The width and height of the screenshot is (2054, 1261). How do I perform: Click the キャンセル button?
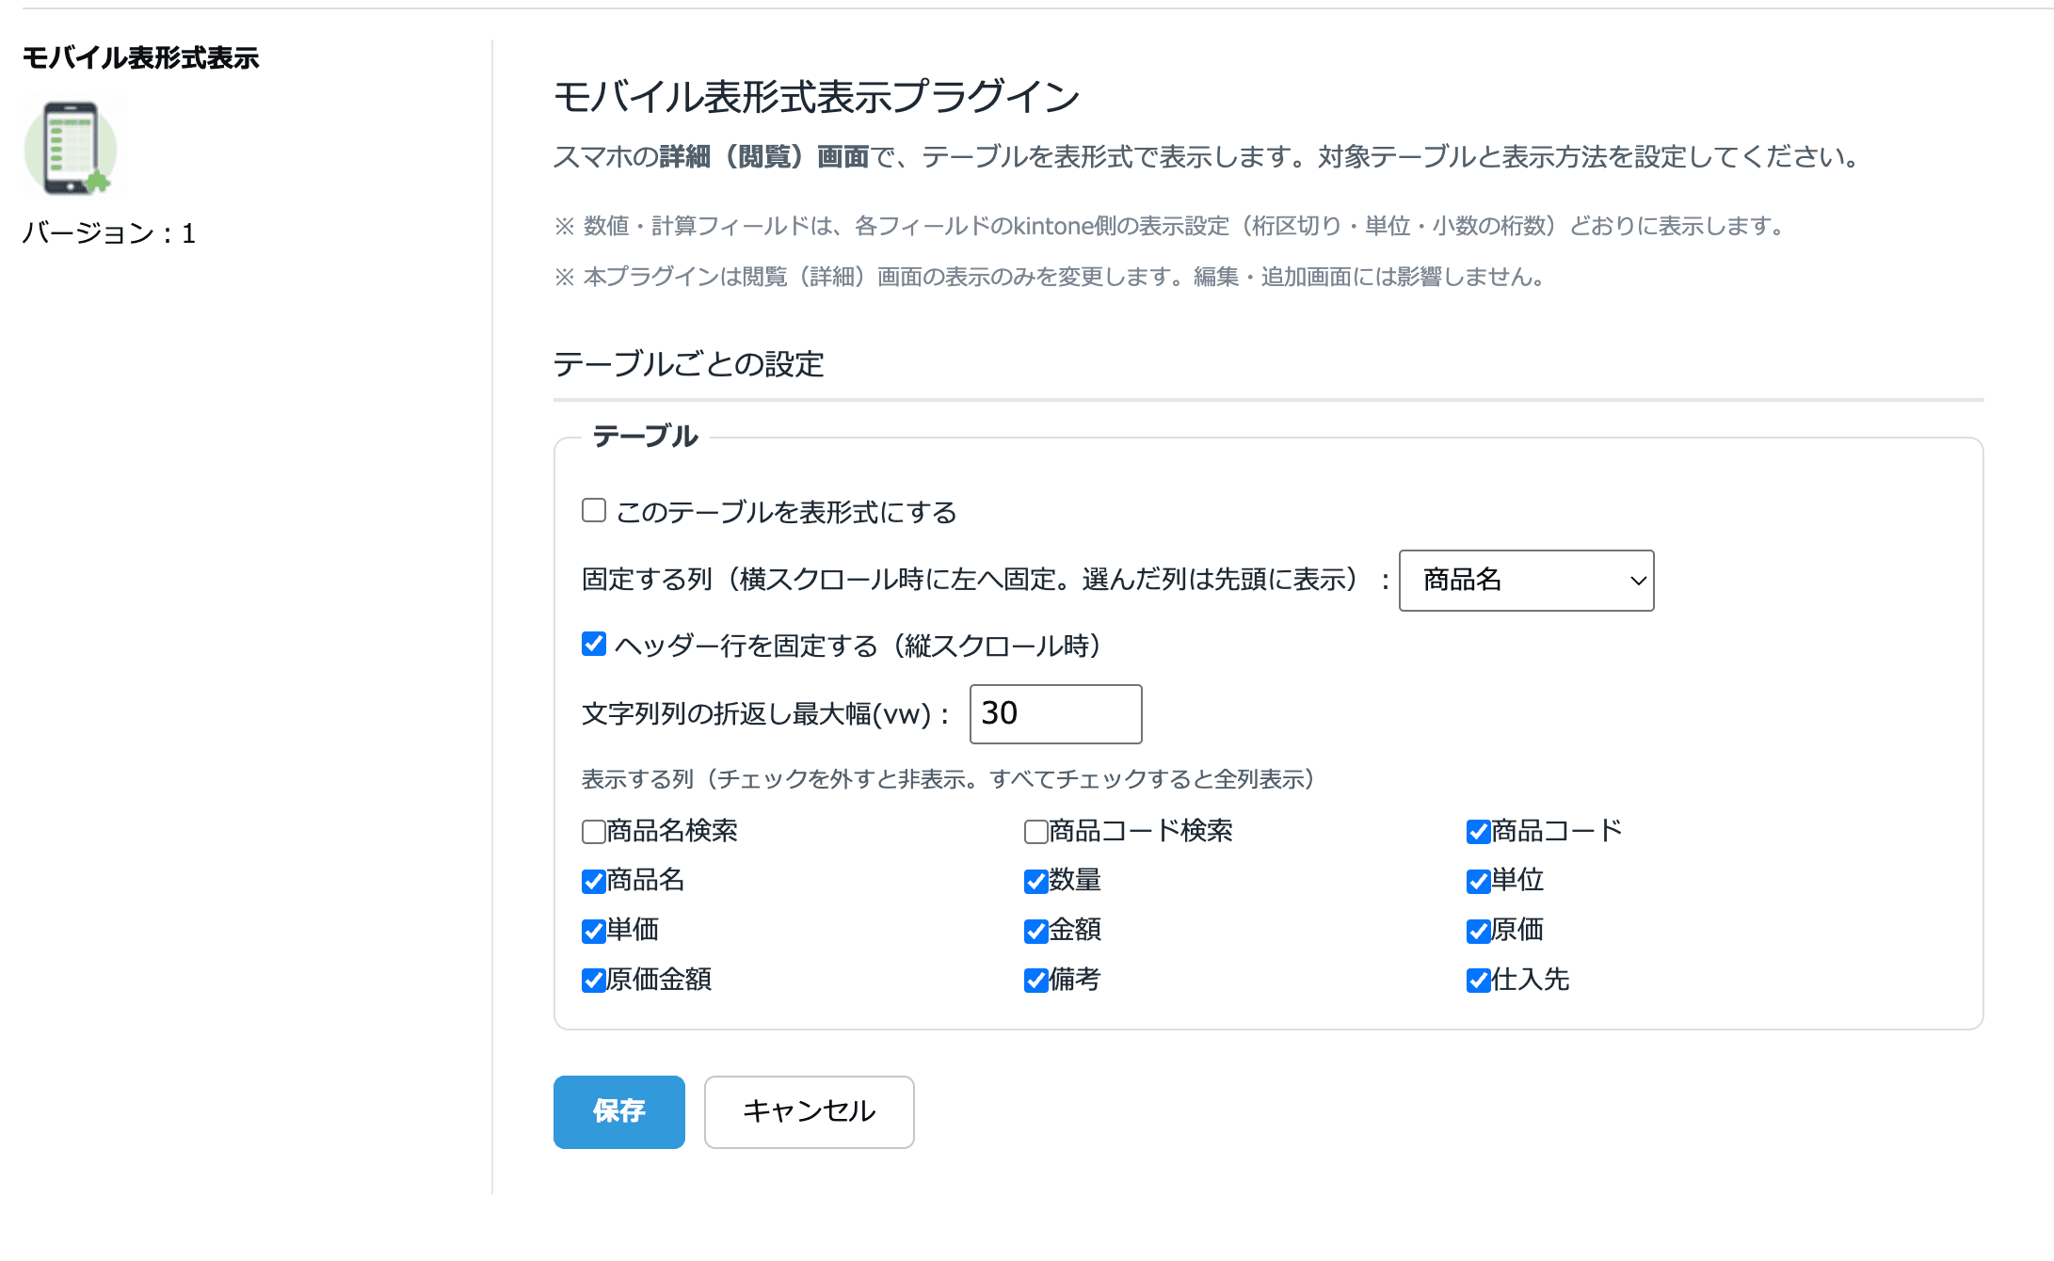point(809,1111)
